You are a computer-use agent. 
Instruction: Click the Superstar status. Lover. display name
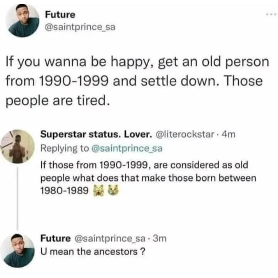(96, 134)
